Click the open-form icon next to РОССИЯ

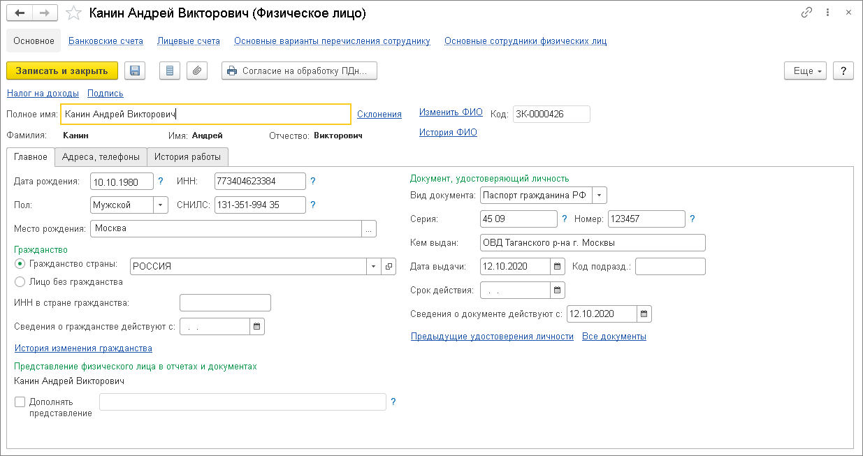[x=389, y=266]
